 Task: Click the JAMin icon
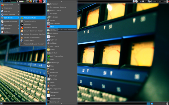[48, 59]
